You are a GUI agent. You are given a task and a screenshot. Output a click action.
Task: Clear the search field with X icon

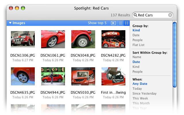tap(170, 15)
